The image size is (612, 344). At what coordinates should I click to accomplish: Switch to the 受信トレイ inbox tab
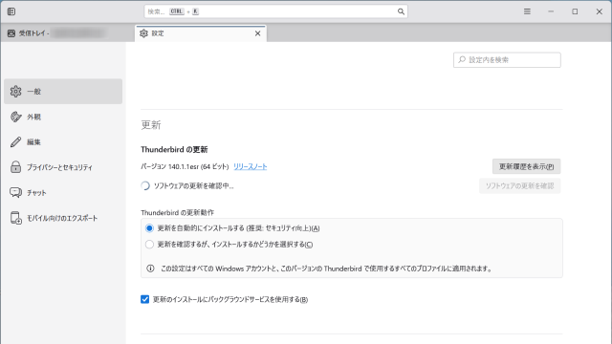67,33
